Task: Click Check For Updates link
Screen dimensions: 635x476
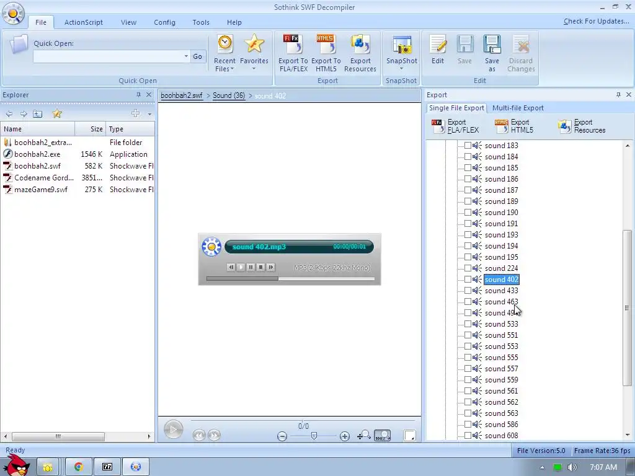Action: (596, 21)
